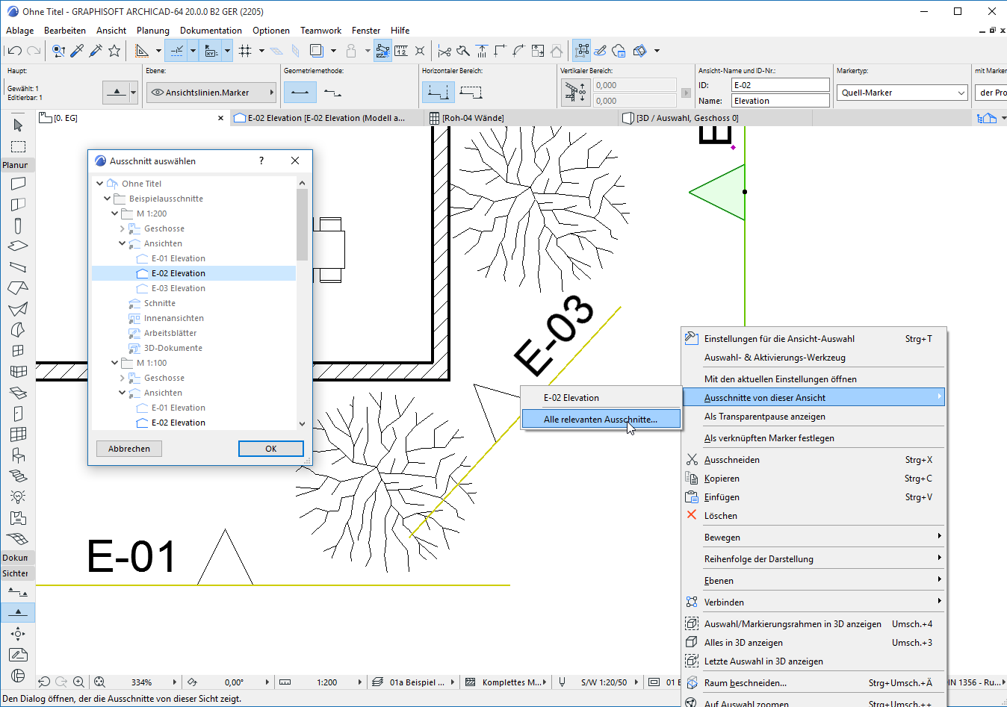Collapse the M 1:200 folder

[114, 214]
